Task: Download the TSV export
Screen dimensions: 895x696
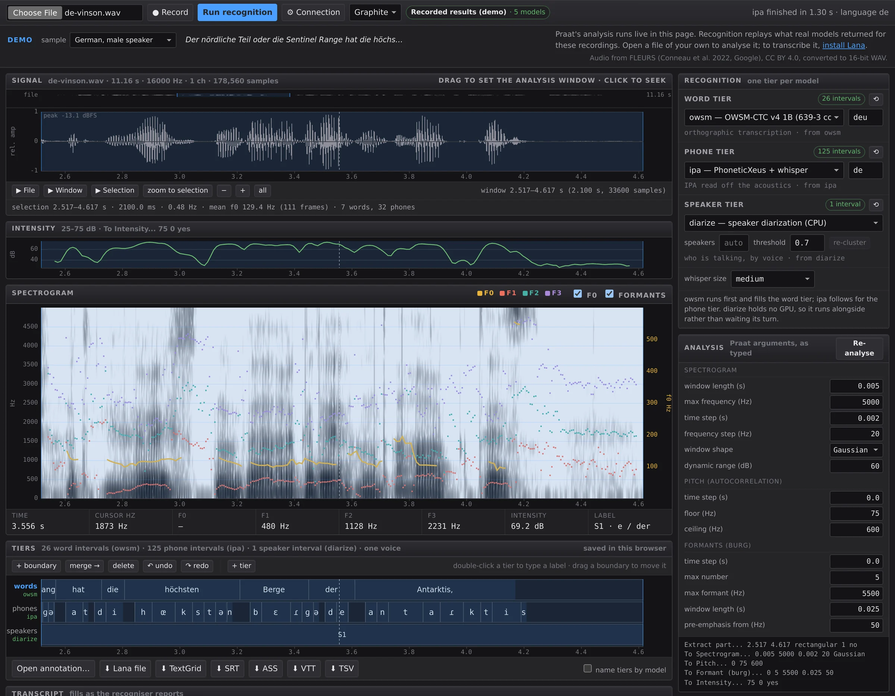Action: pyautogui.click(x=342, y=668)
